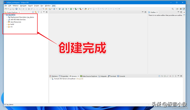This screenshot has width=190, height=110.
Task: Toggle Link with Editor in Project Explorer
Action: point(36,12)
